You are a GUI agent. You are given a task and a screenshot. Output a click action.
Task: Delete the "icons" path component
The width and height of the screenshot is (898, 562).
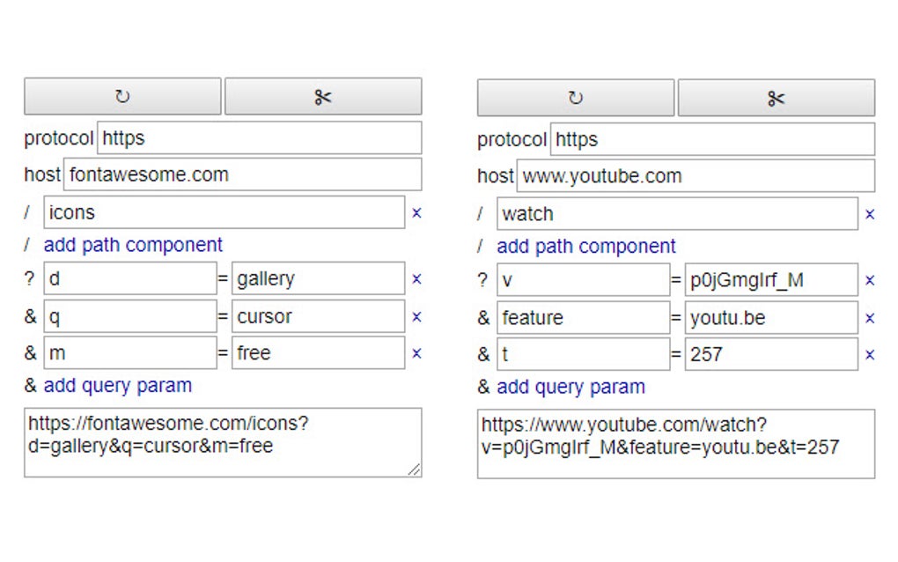coord(416,212)
